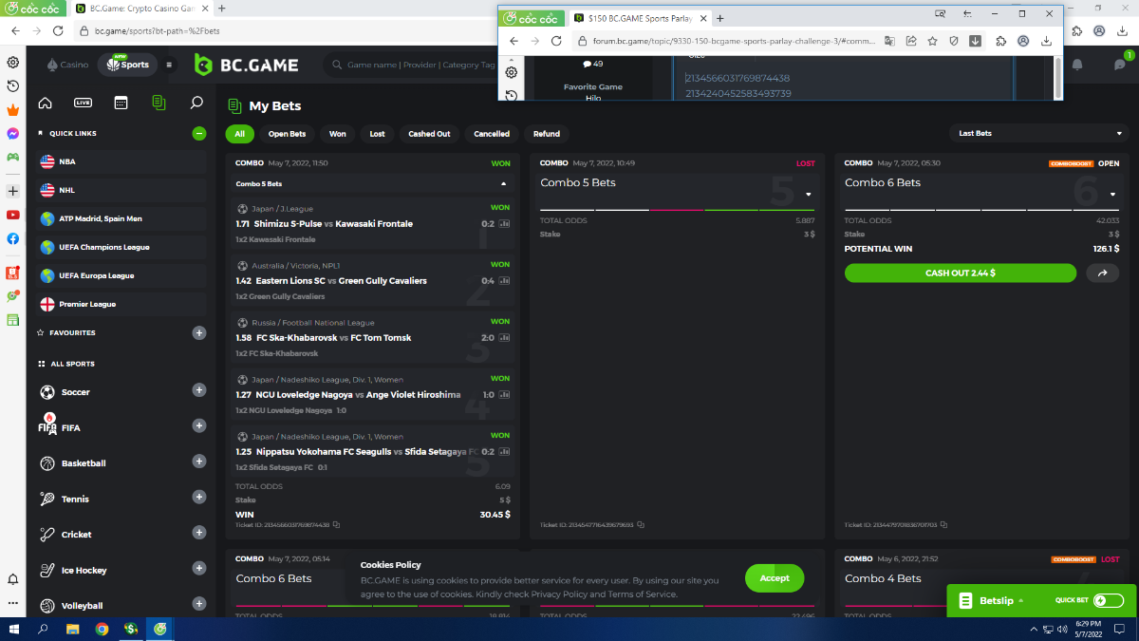Click the game search input field
1139x641 pixels.
click(418, 65)
